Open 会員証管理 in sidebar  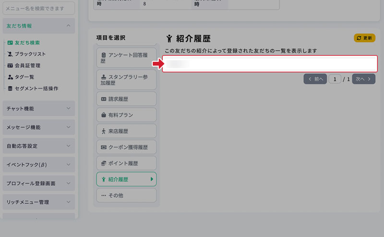click(x=27, y=66)
